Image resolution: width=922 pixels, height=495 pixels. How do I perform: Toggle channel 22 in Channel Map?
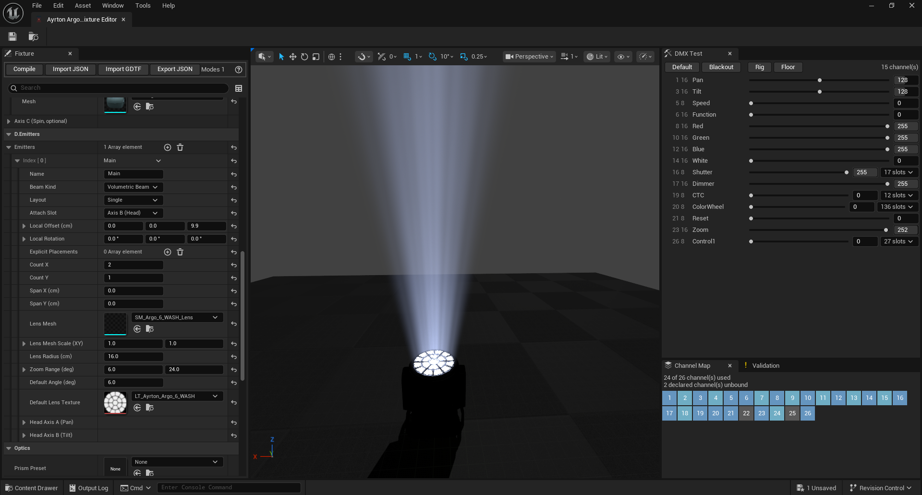pos(746,413)
